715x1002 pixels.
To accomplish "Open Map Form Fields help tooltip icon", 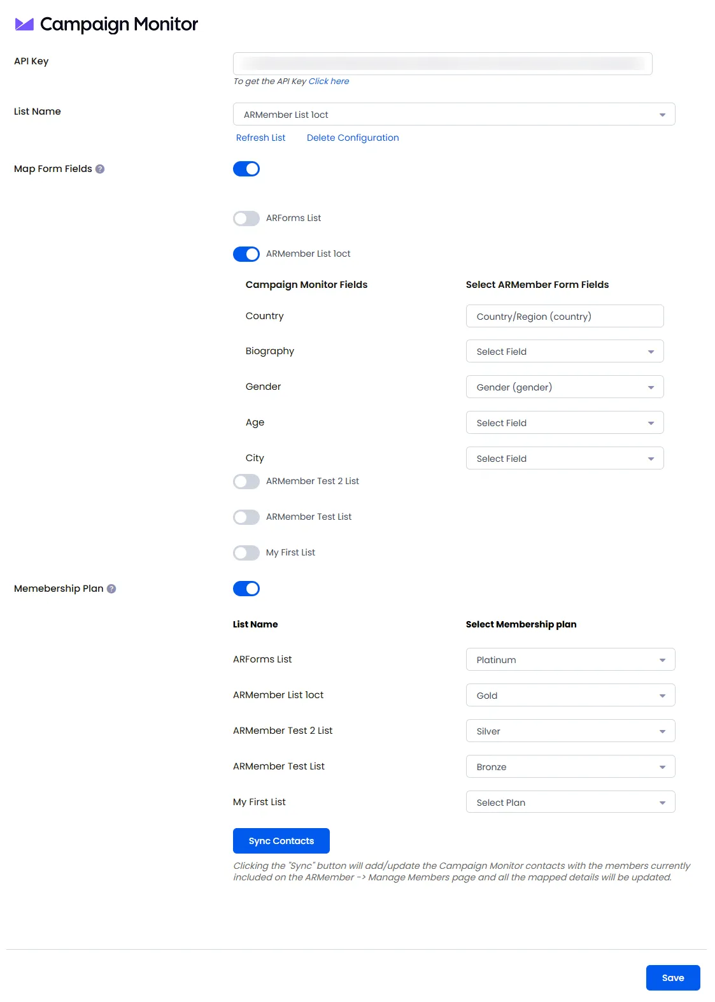I will (100, 169).
